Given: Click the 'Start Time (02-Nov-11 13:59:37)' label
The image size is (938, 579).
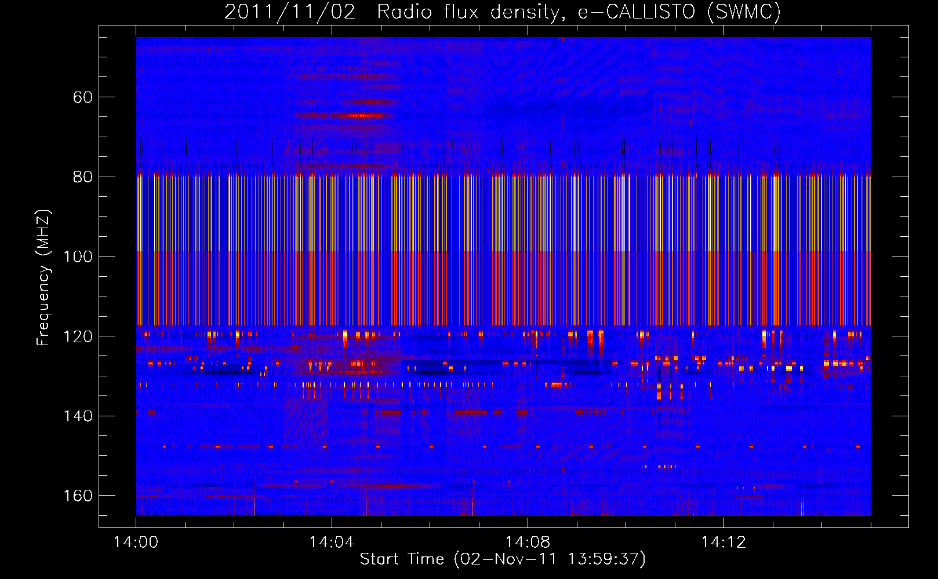Looking at the screenshot, I should [x=503, y=559].
